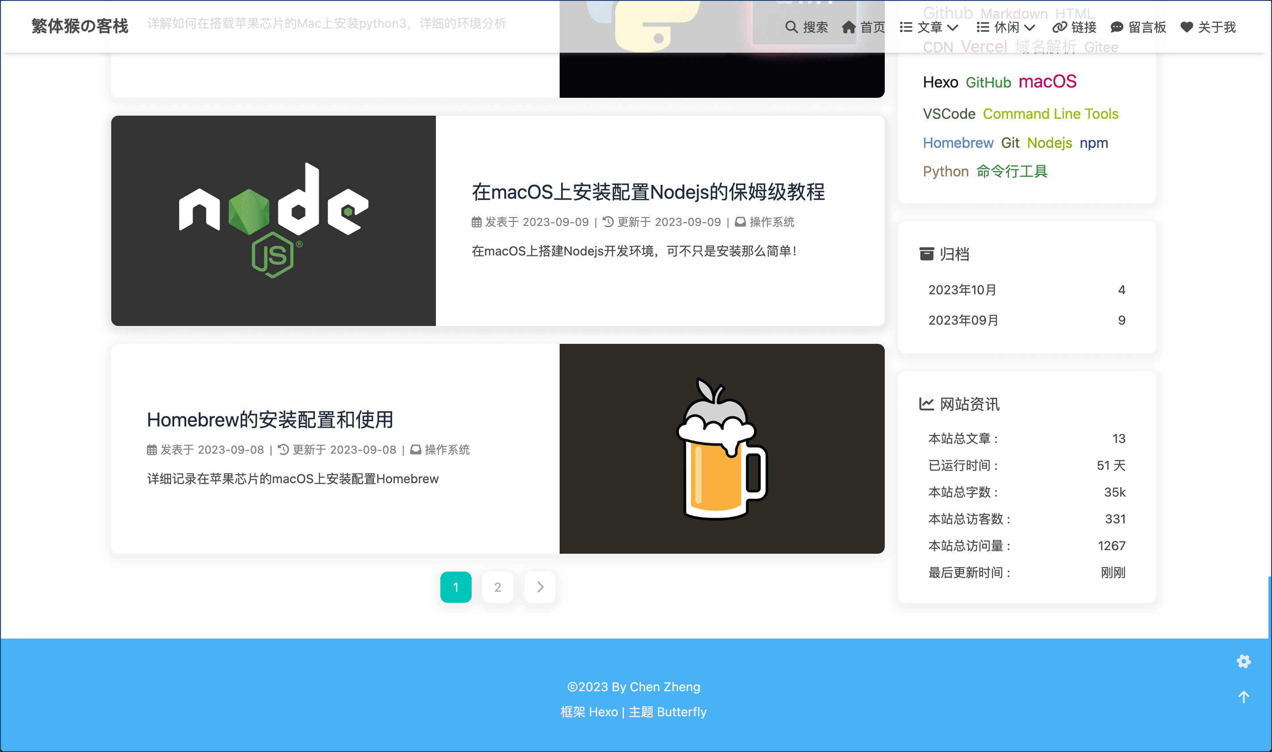
Task: Click update-history icon on Homebrew post meta
Action: [283, 450]
